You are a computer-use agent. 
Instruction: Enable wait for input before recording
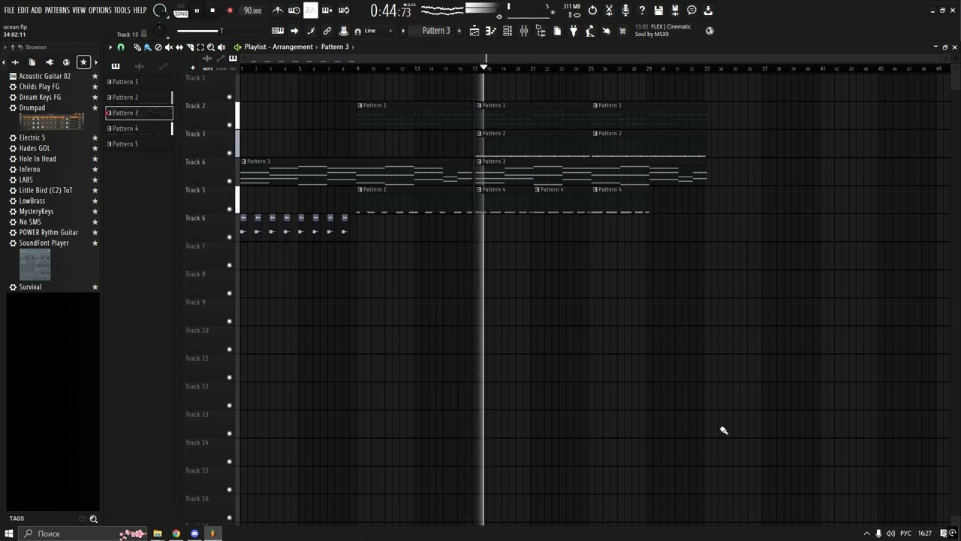click(294, 11)
